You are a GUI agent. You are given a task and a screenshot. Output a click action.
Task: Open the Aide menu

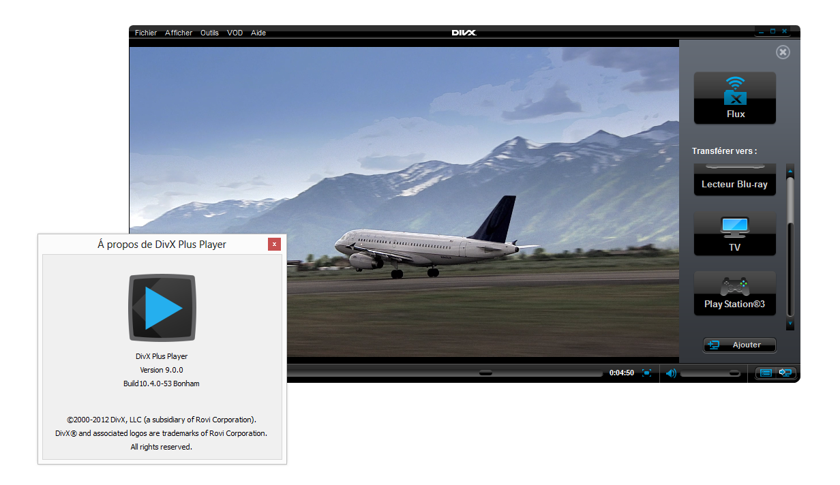pos(258,33)
